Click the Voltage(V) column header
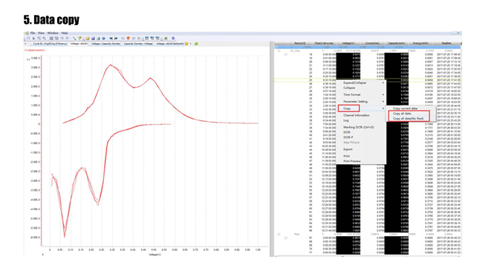Viewport: 483px width, 271px height. 349,43
